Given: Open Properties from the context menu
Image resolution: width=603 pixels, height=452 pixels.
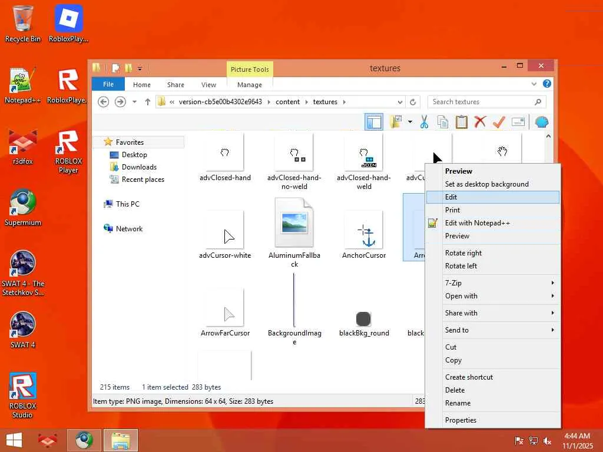Looking at the screenshot, I should click(x=493, y=420).
